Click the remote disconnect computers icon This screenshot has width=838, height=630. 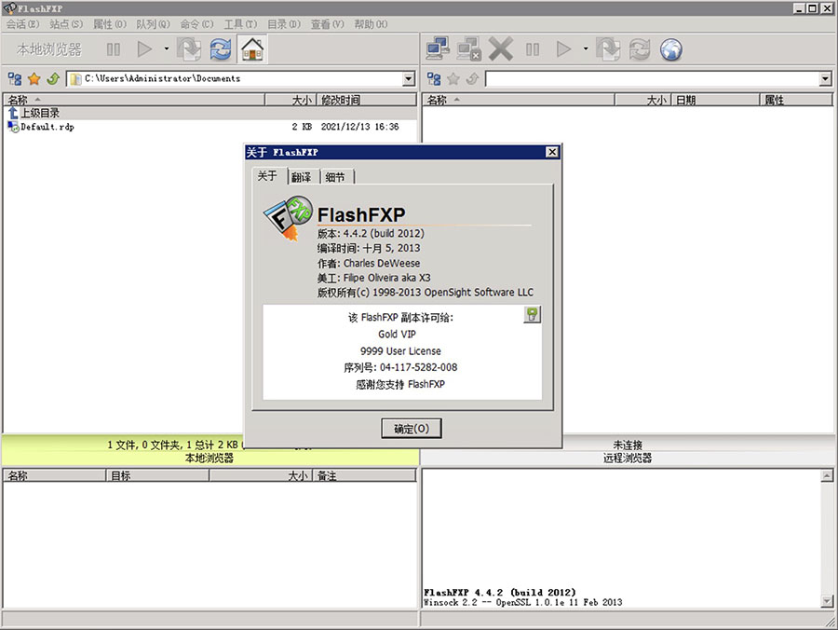pyautogui.click(x=469, y=48)
